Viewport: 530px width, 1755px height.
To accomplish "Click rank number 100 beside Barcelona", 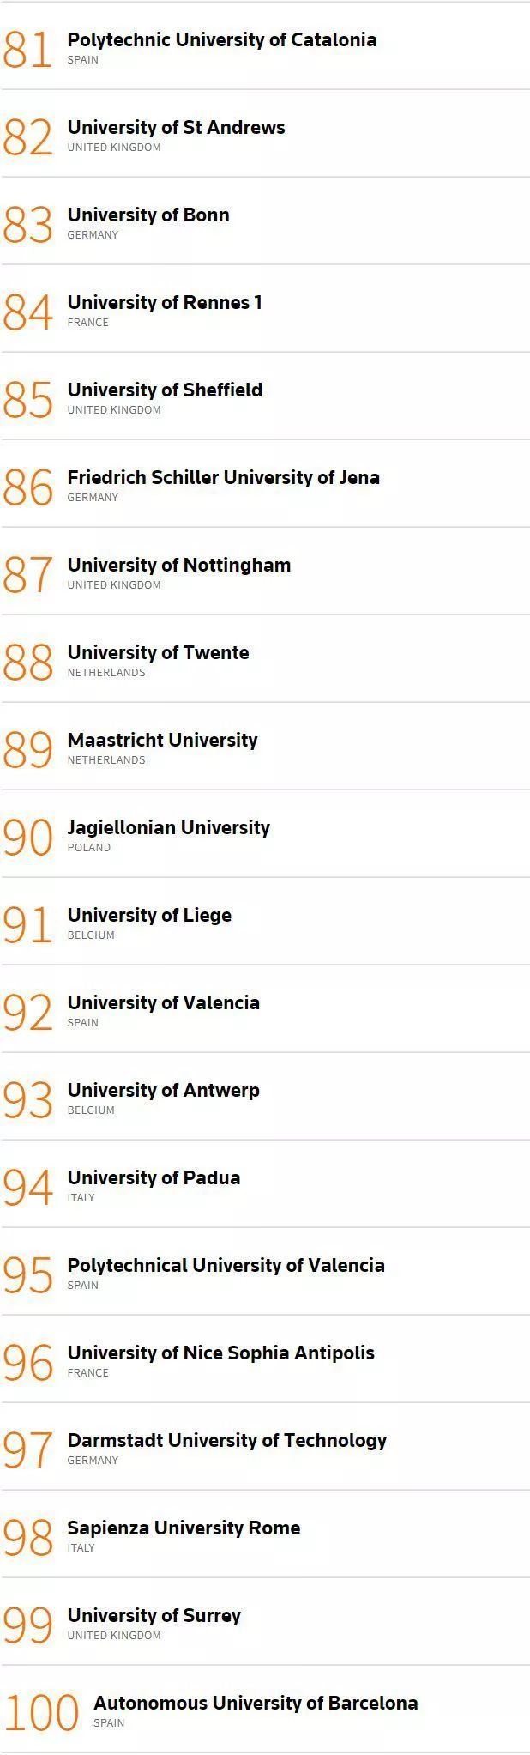I will [41, 1713].
